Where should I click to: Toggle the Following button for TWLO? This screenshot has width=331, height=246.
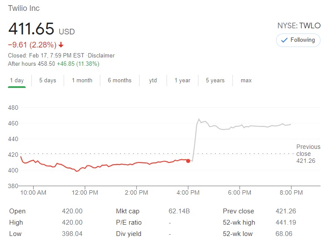tap(298, 40)
